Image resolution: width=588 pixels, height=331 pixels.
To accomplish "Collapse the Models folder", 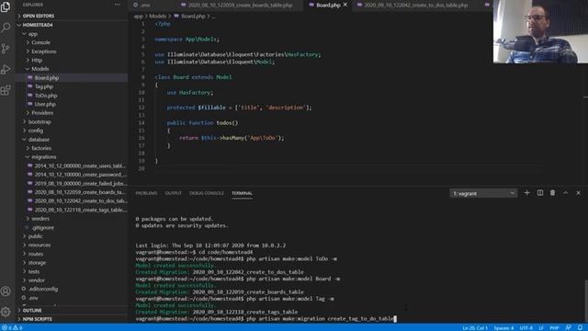I will point(72,69).
